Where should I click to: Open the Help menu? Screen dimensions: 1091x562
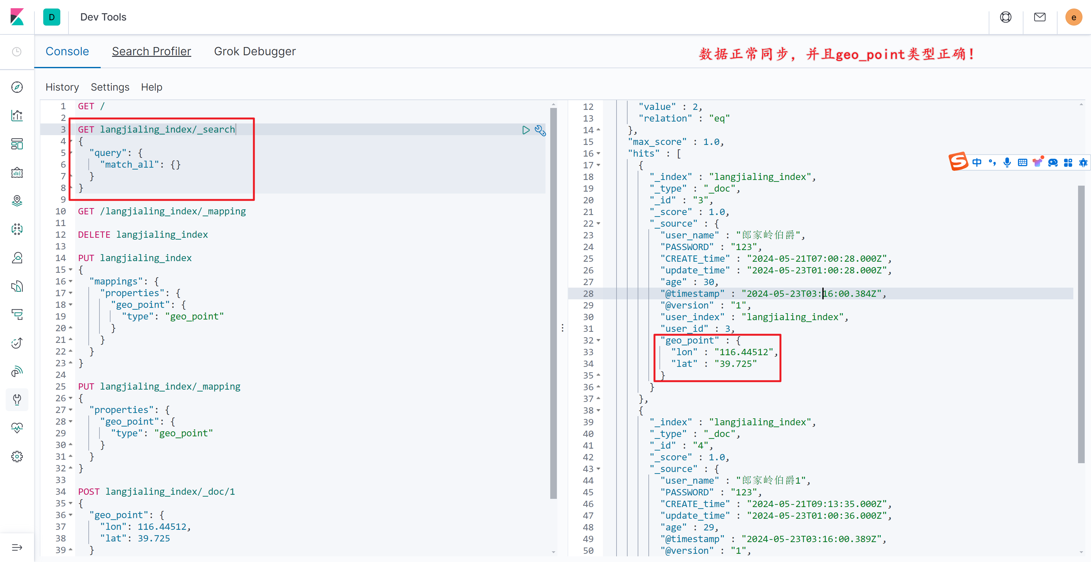(x=152, y=87)
